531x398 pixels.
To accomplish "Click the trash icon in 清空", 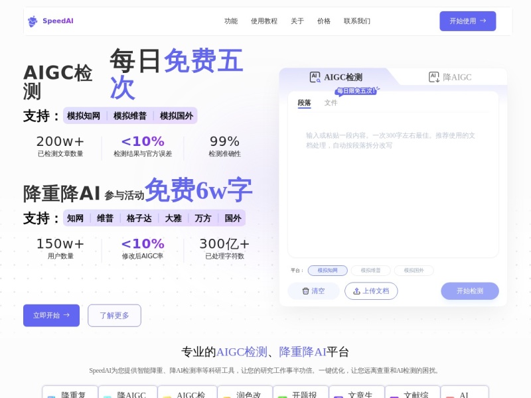I will tap(305, 291).
